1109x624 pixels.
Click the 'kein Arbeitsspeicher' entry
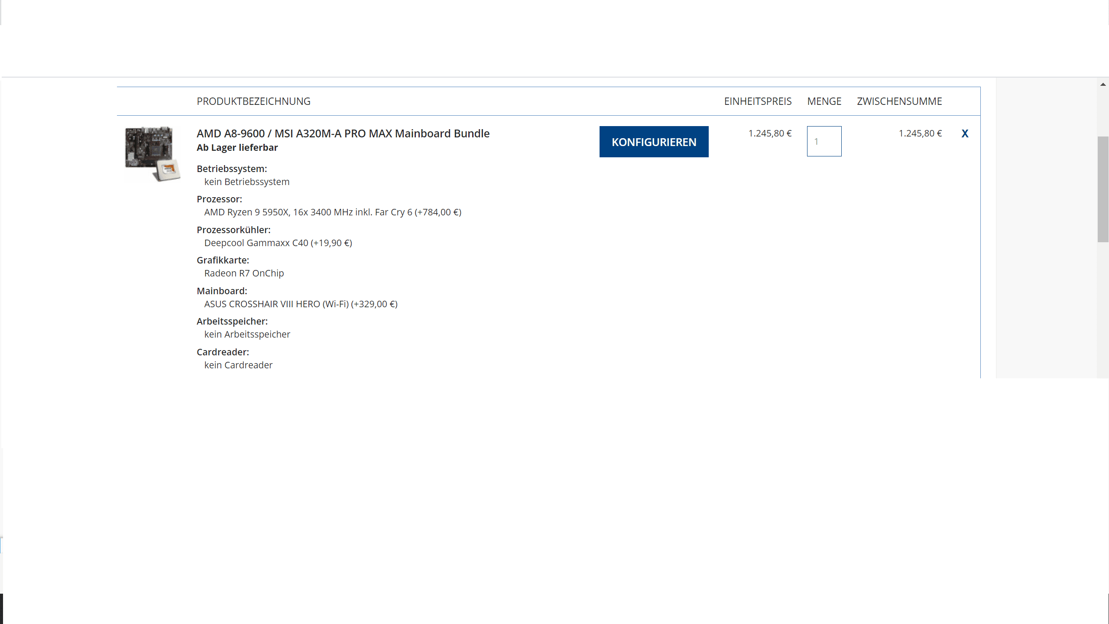(247, 335)
